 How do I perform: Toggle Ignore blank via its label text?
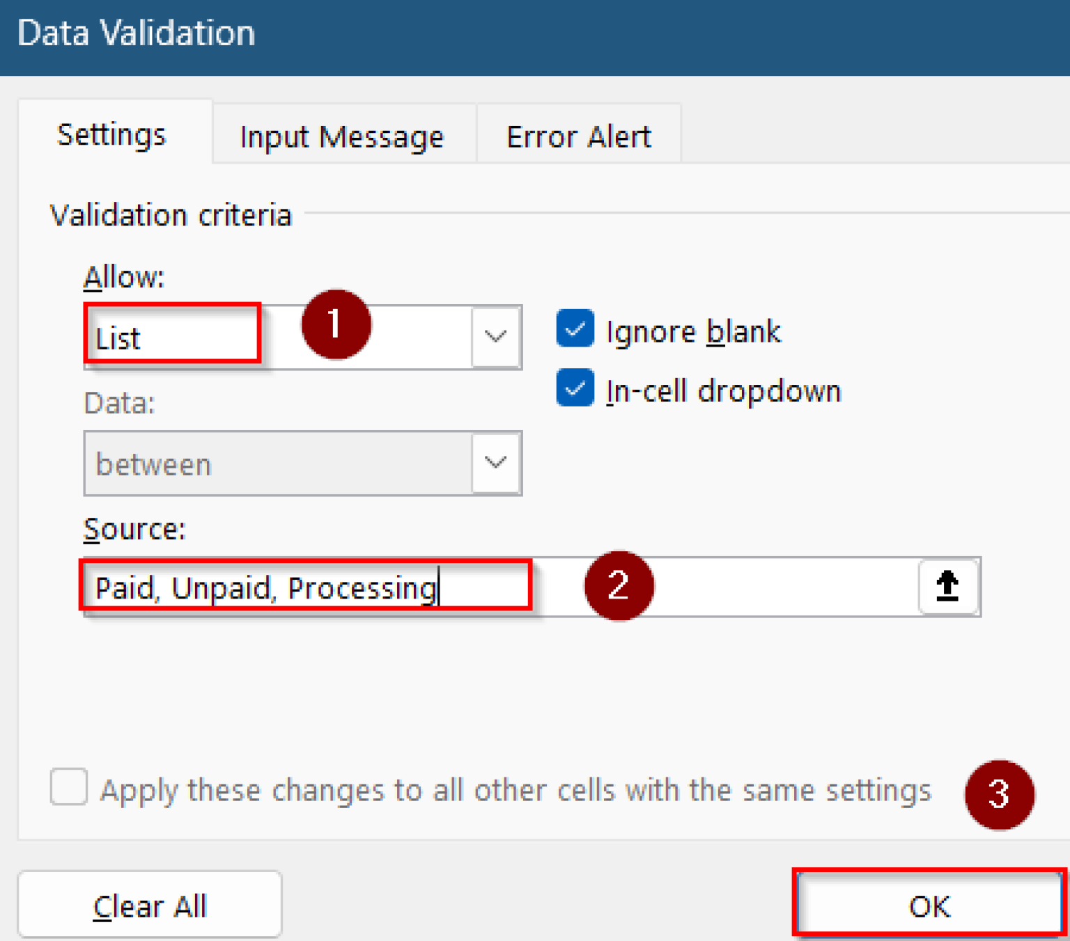tap(692, 331)
